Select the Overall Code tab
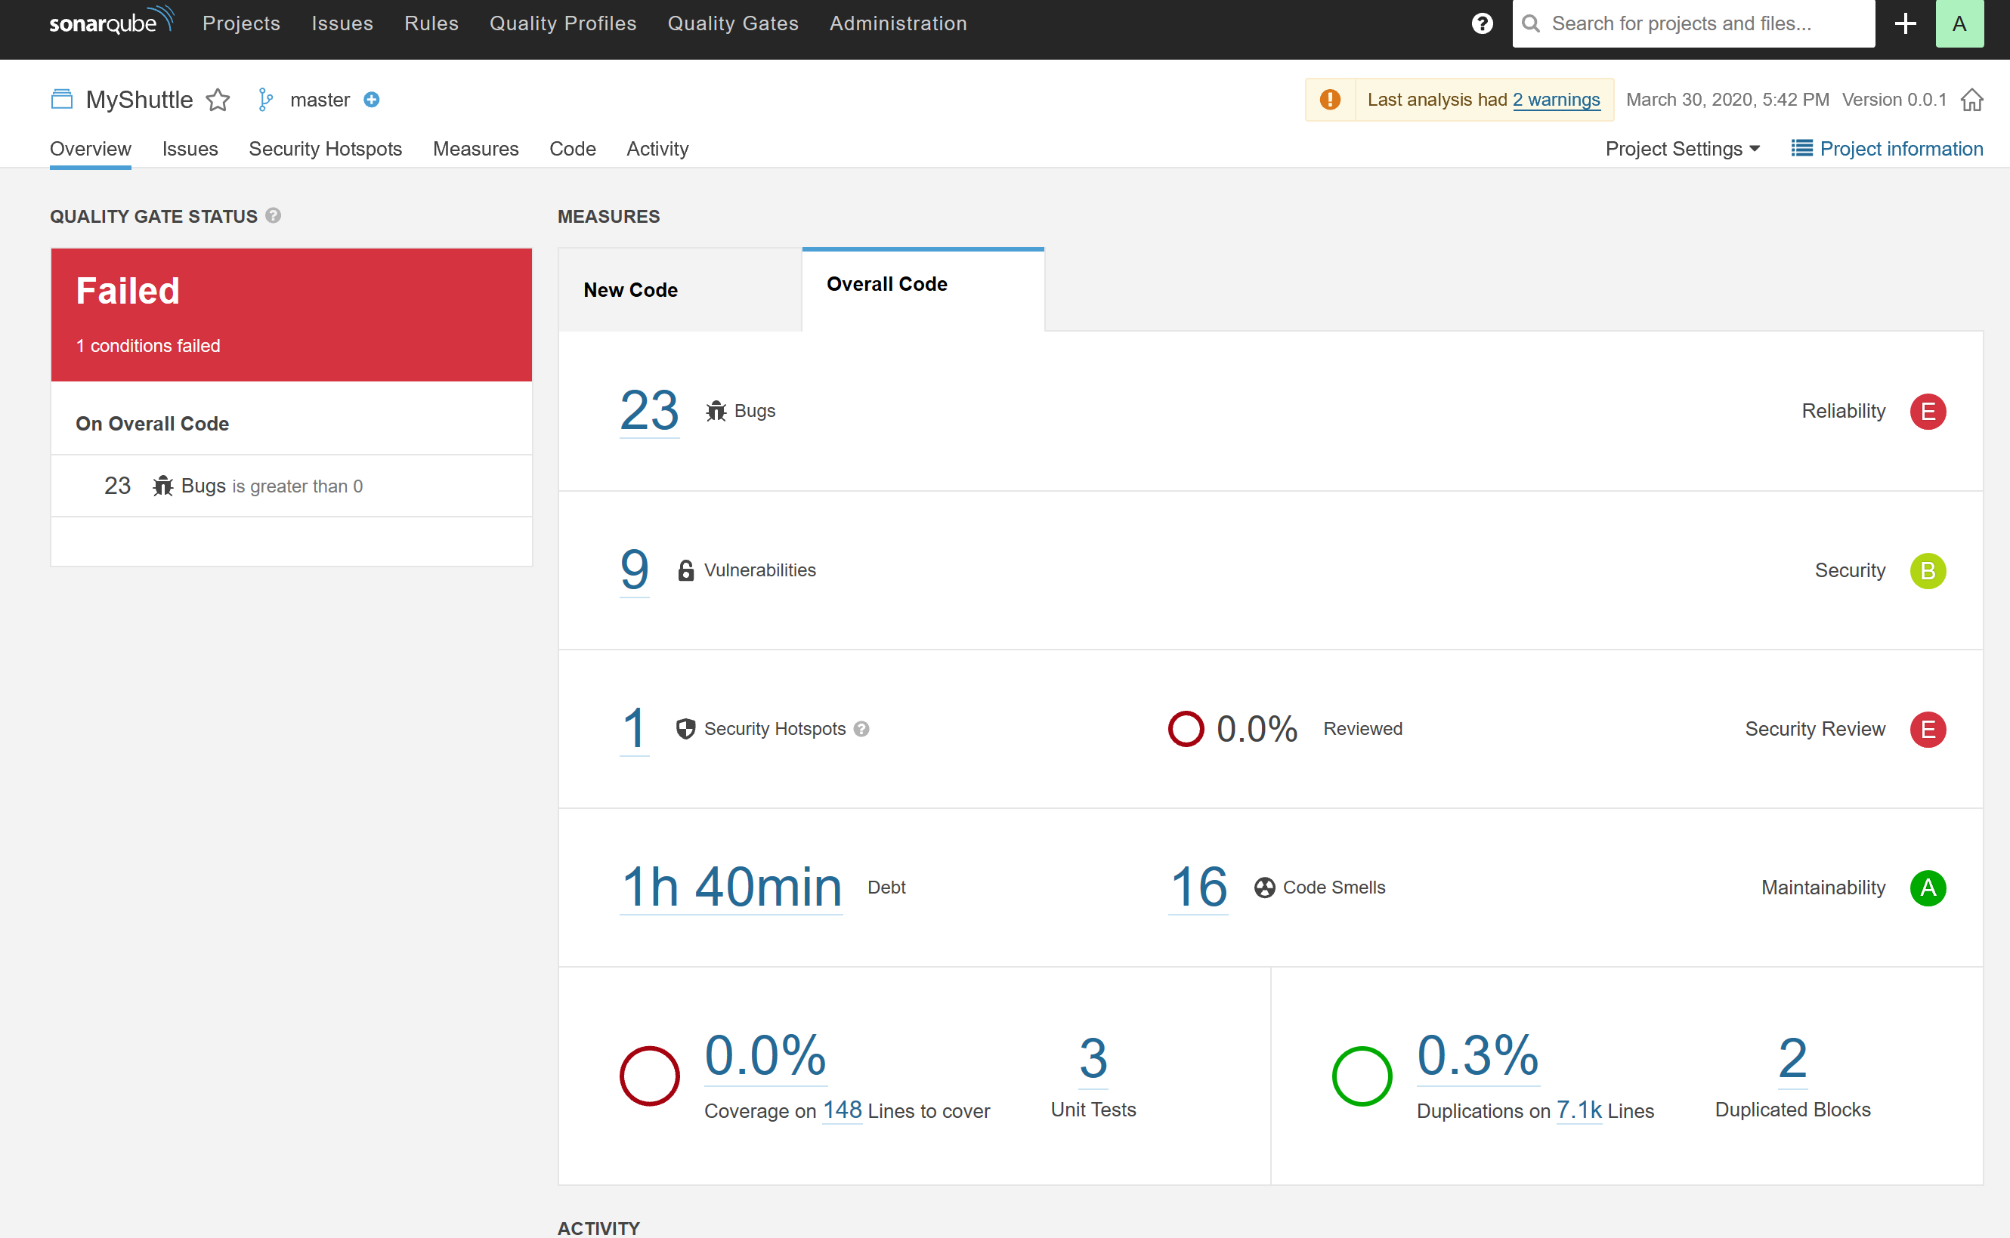This screenshot has height=1238, width=2010. point(923,289)
